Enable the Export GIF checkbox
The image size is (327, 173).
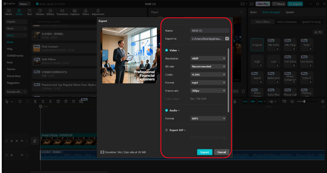167,130
